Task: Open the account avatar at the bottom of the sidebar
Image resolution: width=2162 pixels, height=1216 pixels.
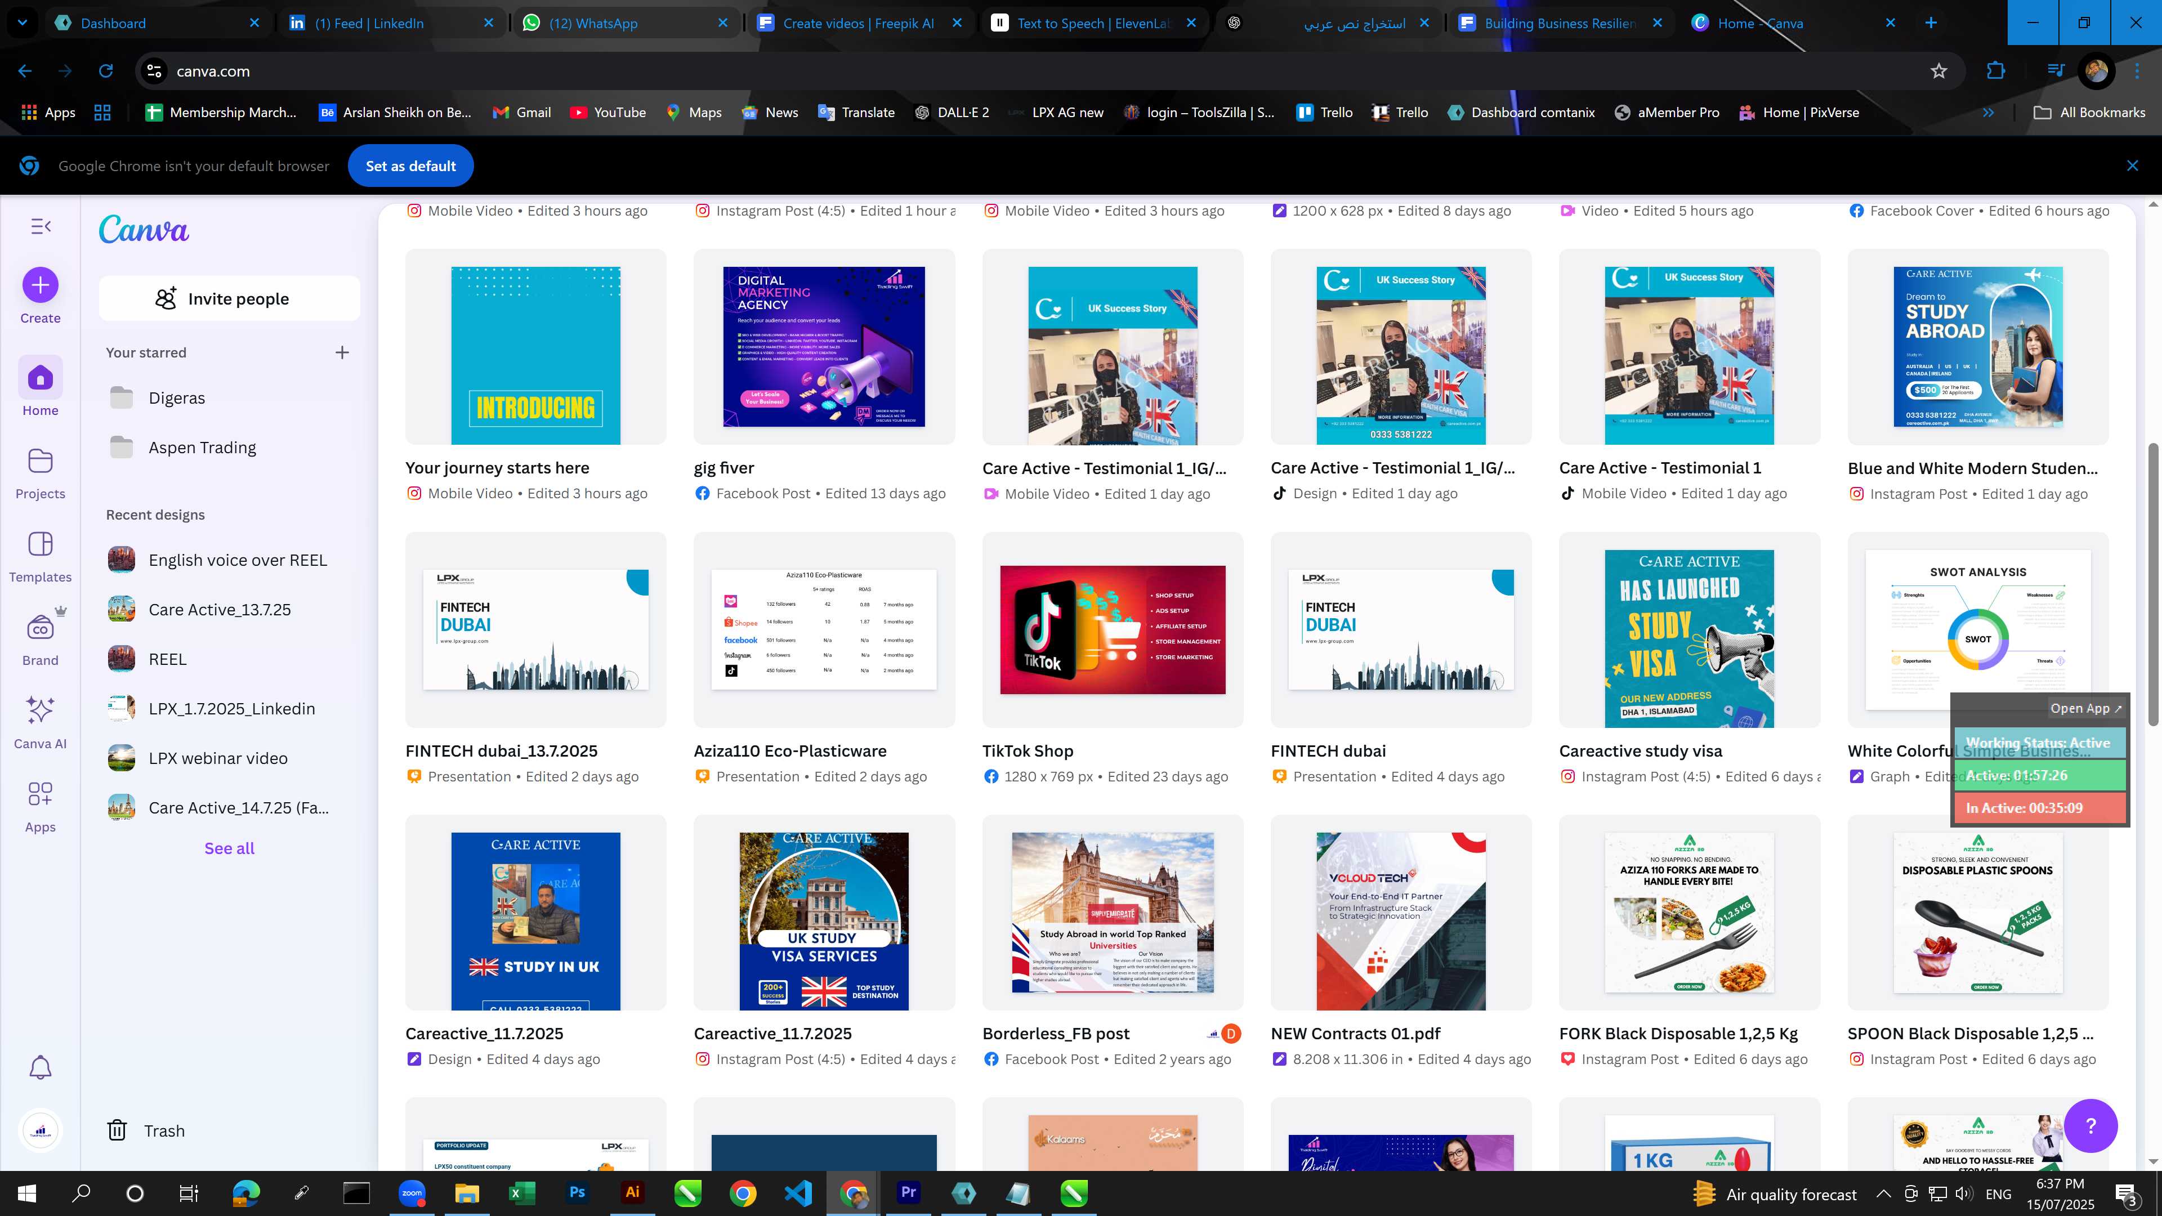Action: tap(41, 1130)
